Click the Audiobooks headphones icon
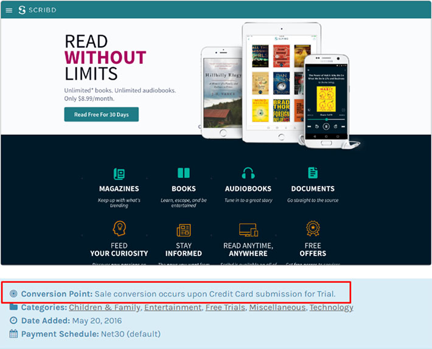 [x=248, y=173]
